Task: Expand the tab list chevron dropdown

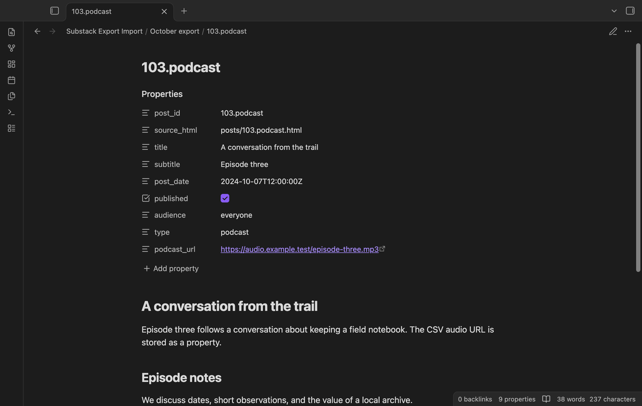Action: (x=614, y=11)
